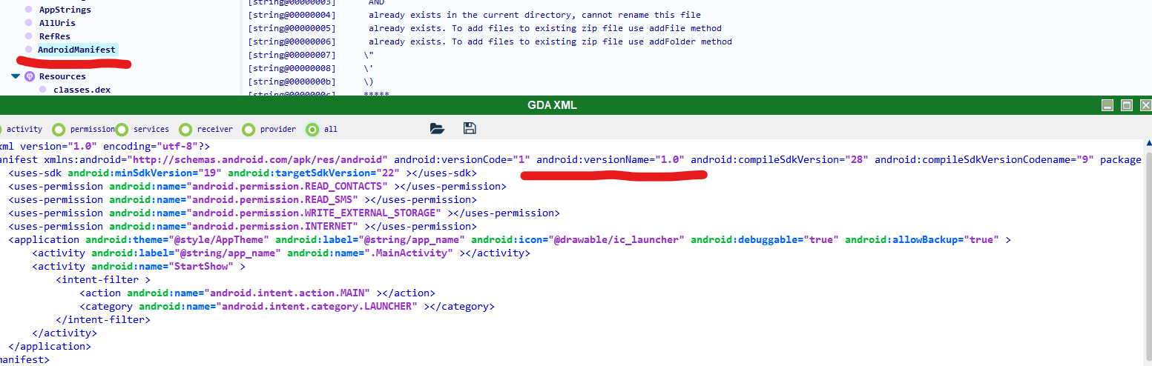Collapse the Resources tree node
1152x366 pixels.
[15, 76]
